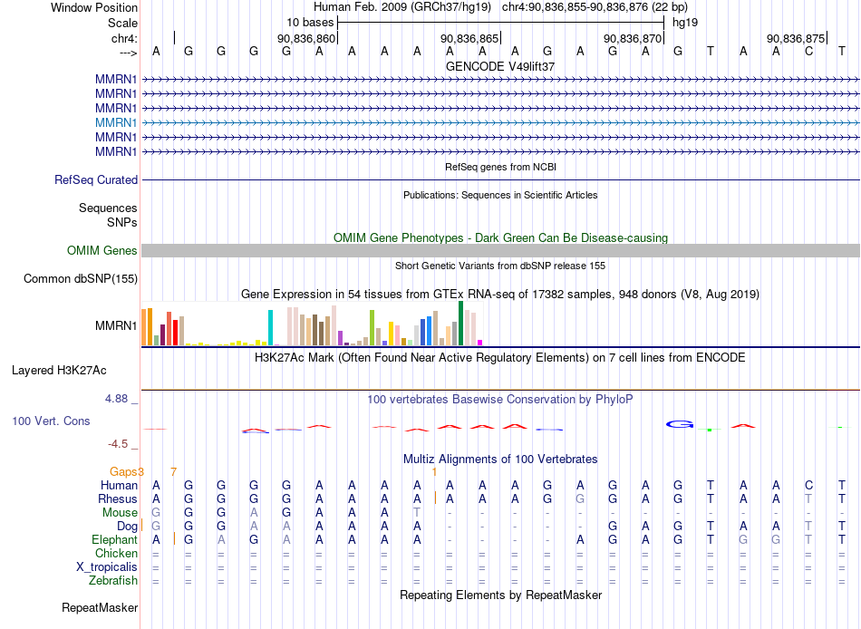This screenshot has width=861, height=629.
Task: Click the OMIM Genes gray bar
Action: pos(500,250)
